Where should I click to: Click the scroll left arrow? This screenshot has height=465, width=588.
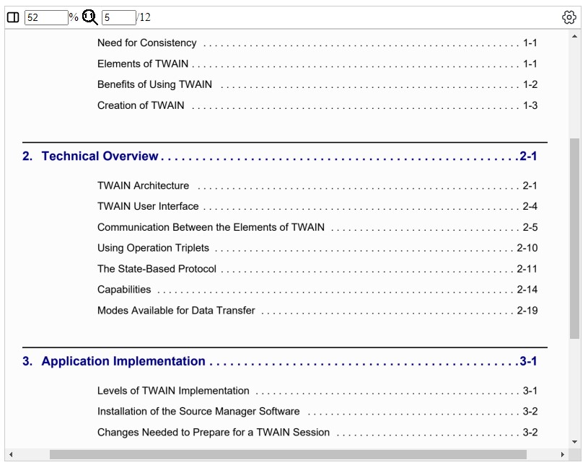11,455
